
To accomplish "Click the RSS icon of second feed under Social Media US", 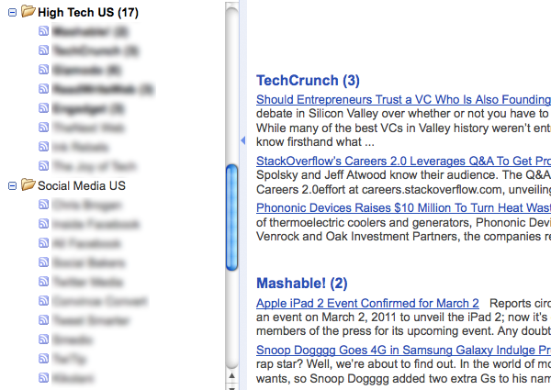I will click(x=43, y=223).
